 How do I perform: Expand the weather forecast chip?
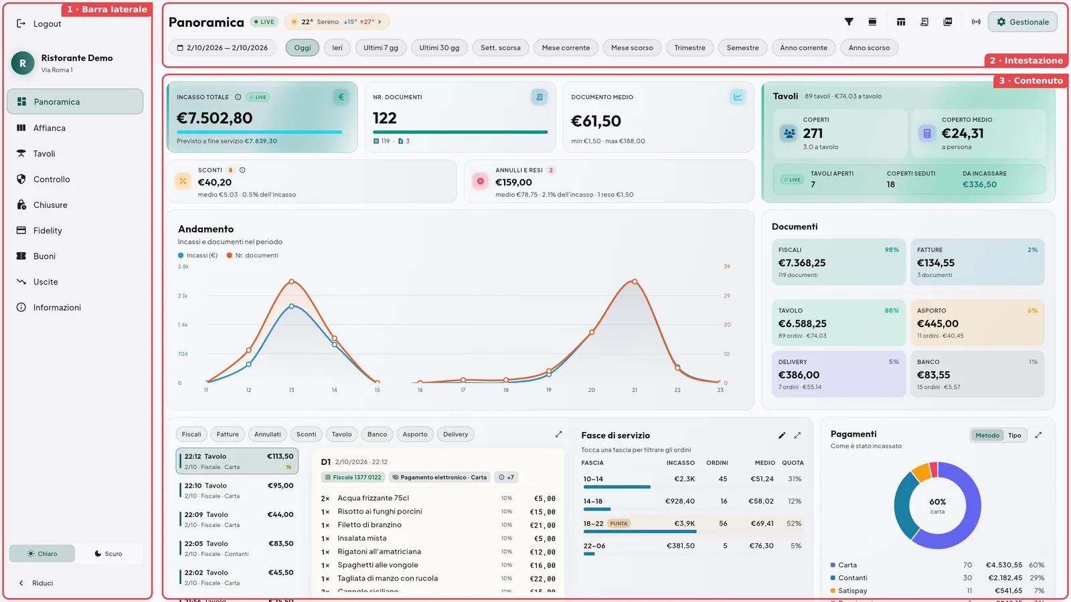337,22
